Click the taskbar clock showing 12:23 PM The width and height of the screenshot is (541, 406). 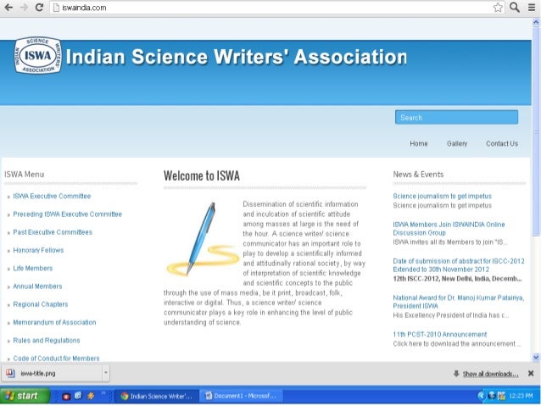click(521, 396)
